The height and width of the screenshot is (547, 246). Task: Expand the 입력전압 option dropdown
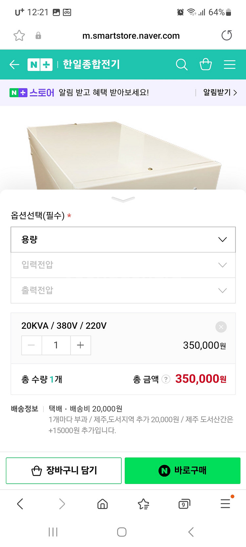[x=123, y=265]
